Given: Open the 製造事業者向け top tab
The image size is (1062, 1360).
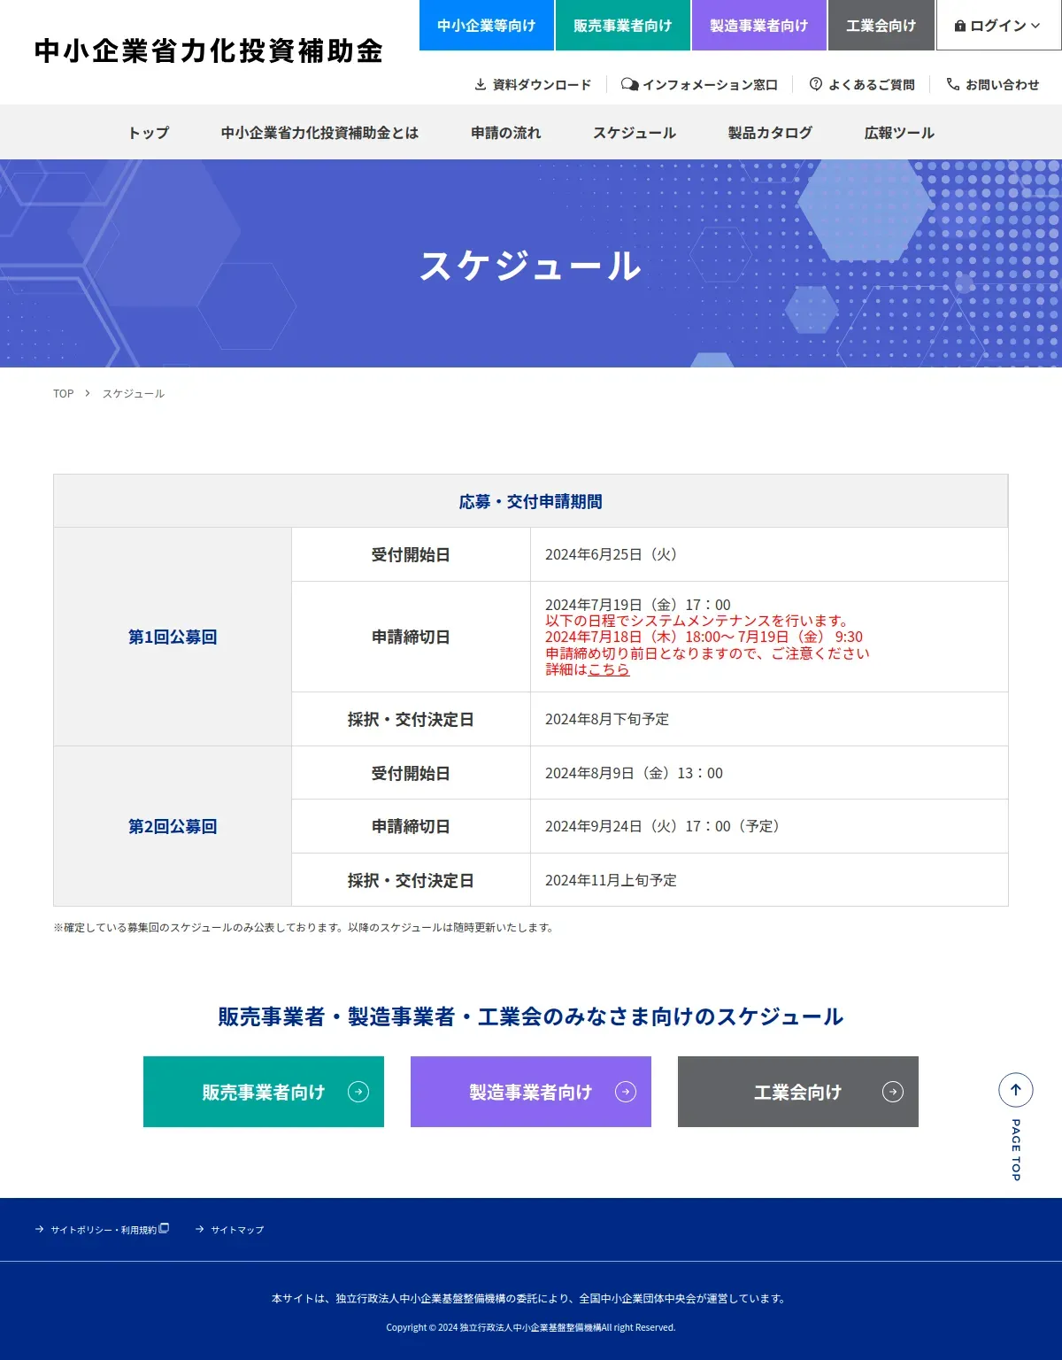Looking at the screenshot, I should pyautogui.click(x=759, y=25).
